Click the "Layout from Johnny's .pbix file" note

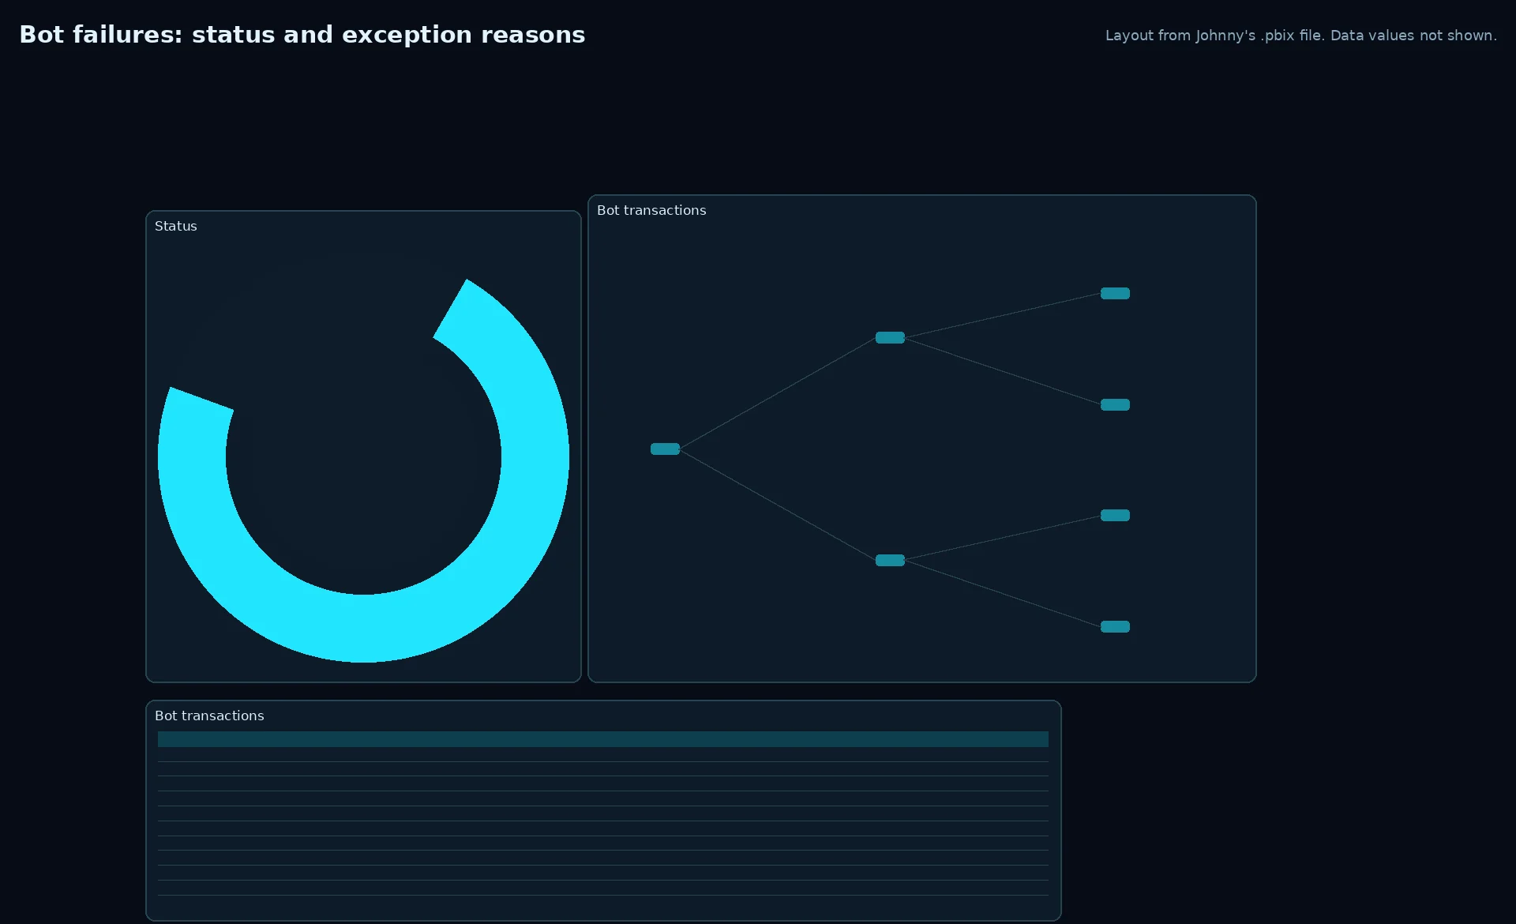click(x=1300, y=36)
